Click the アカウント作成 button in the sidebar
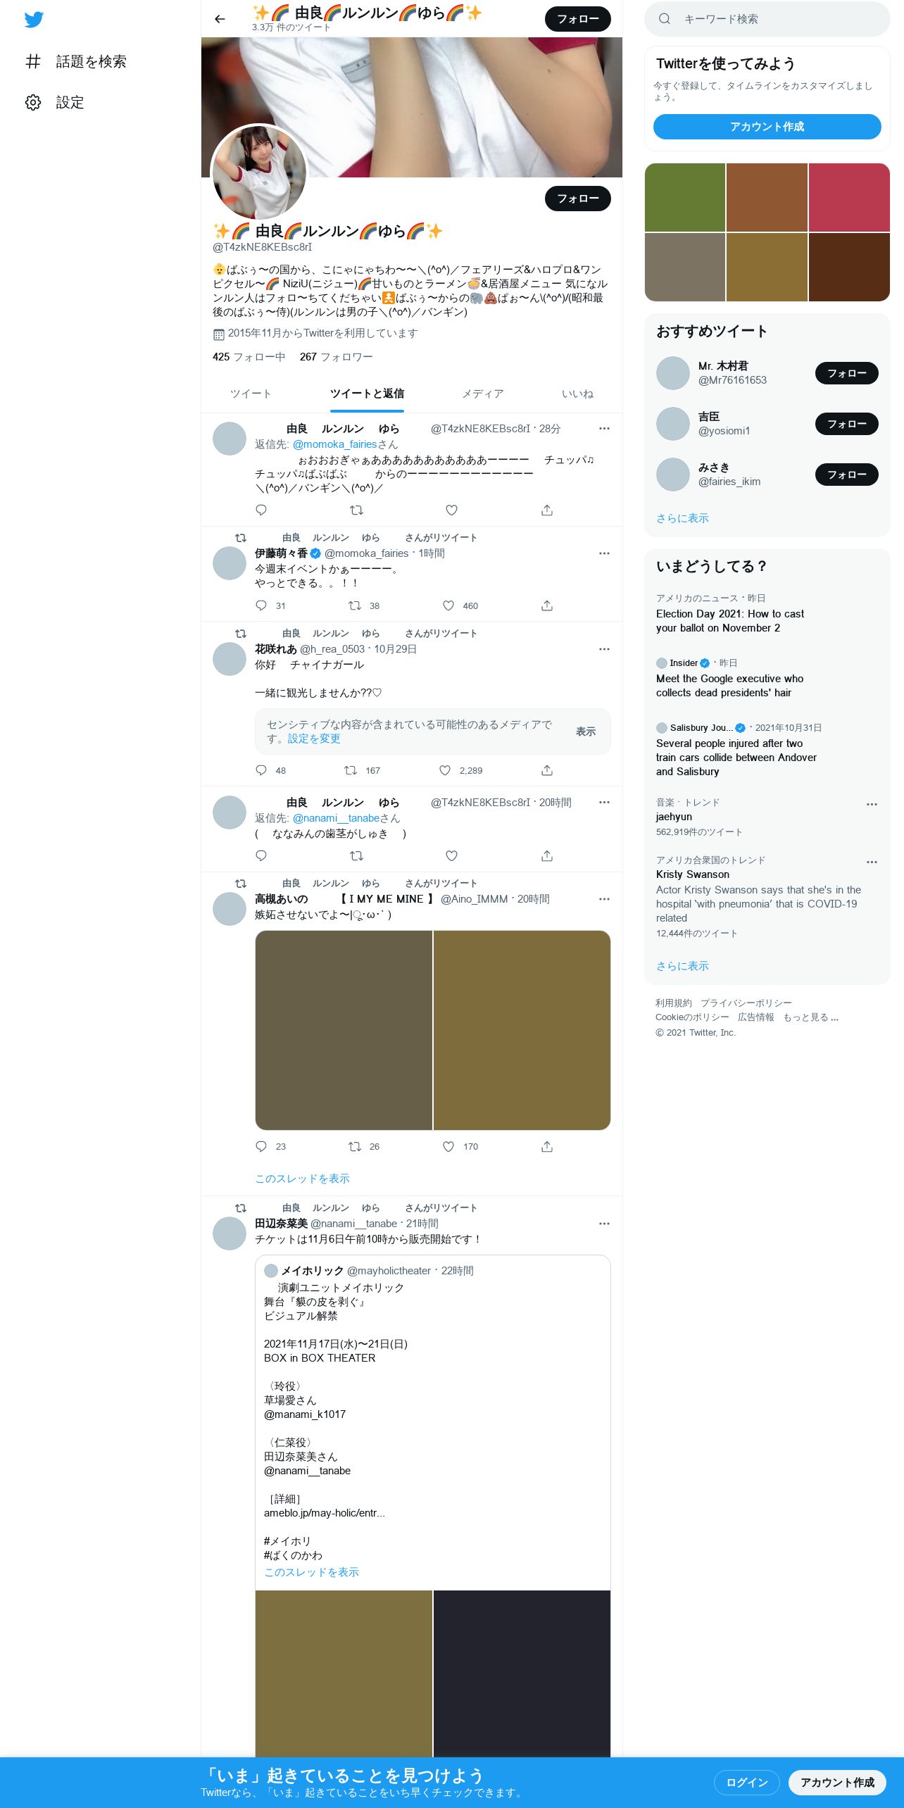904x1808 pixels. tap(767, 127)
